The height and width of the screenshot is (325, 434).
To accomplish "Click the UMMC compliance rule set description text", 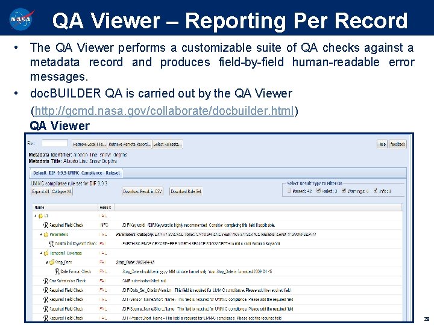I will click(x=69, y=184).
